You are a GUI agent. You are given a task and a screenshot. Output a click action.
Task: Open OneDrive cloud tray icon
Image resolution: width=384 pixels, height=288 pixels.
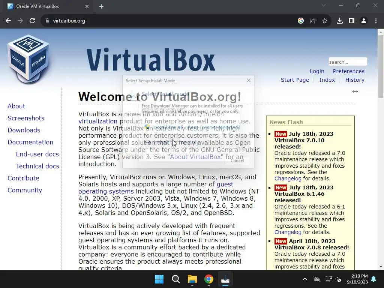tap(317, 279)
